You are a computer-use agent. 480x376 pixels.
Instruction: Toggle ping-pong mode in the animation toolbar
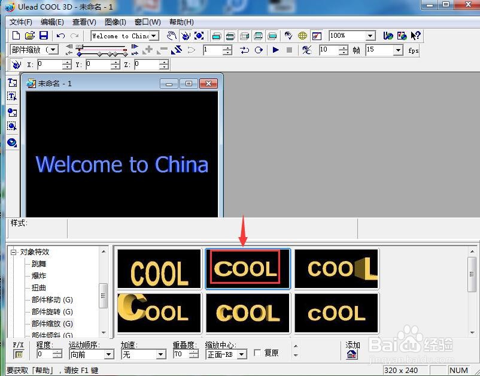[244, 50]
